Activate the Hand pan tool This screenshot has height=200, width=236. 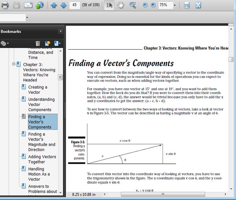tap(121, 5)
